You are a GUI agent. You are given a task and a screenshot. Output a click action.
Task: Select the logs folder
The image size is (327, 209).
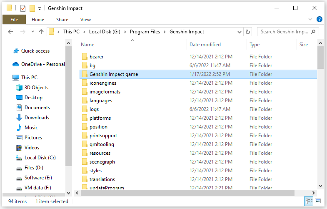(x=198, y=109)
